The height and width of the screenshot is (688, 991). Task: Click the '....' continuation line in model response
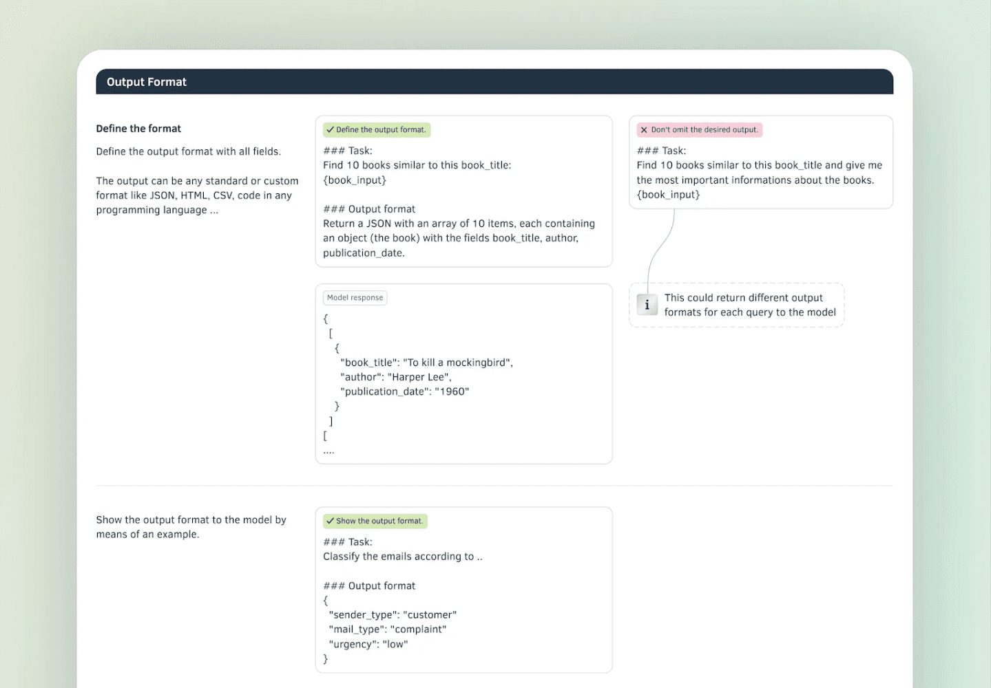tap(328, 451)
